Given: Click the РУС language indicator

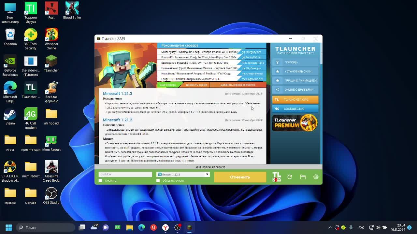Looking at the screenshot, I should (361, 227).
